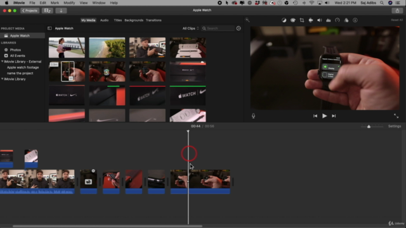Select the man talking timeline clip
This screenshot has width=406, height=228.
[x=37, y=182]
